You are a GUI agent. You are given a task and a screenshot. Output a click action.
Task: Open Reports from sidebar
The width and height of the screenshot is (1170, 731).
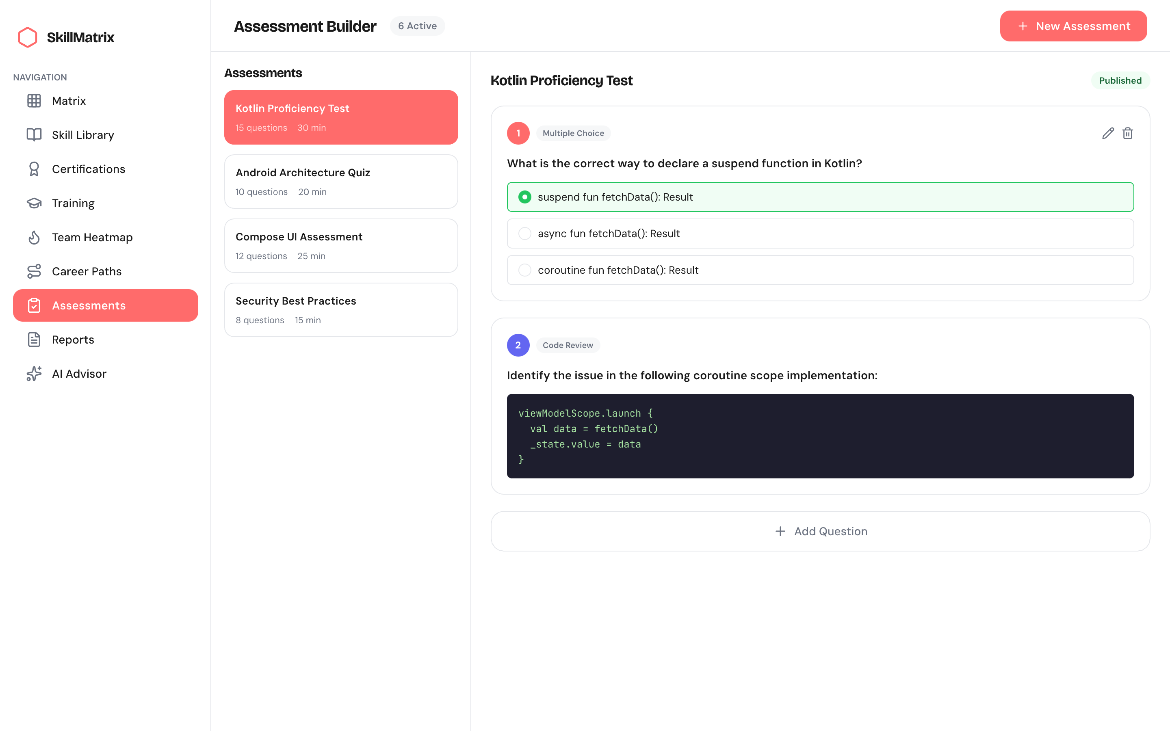(x=105, y=340)
